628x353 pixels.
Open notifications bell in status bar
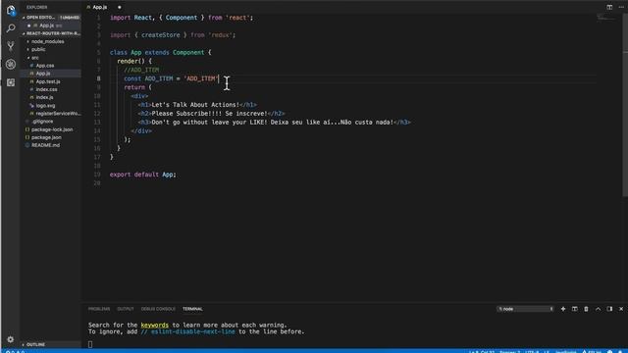pyautogui.click(x=620, y=351)
